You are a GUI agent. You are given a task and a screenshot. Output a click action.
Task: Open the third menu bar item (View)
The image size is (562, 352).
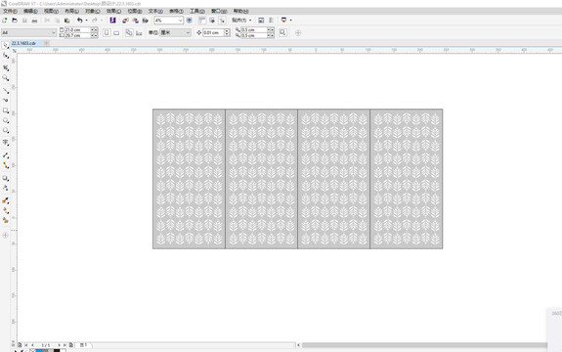pyautogui.click(x=51, y=11)
